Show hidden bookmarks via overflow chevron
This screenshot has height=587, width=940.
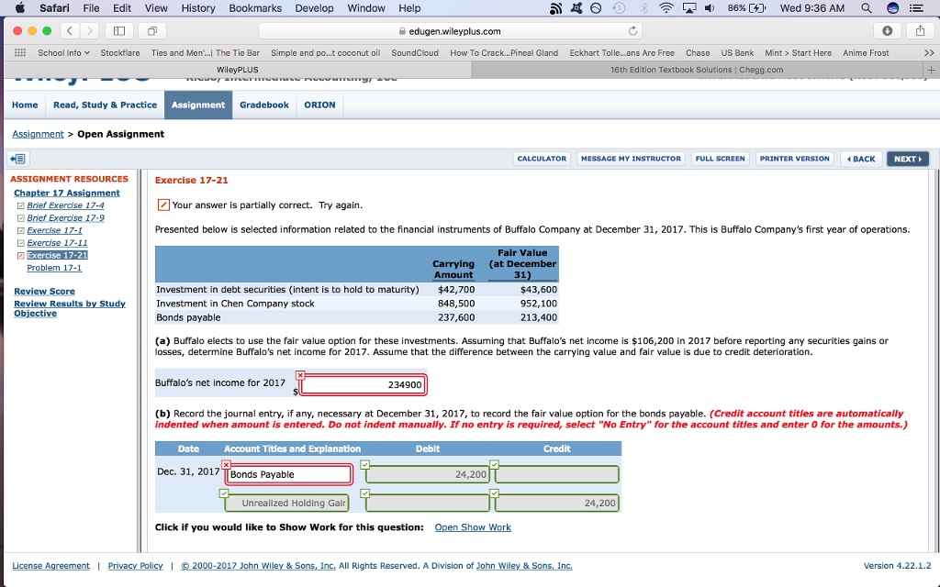coord(928,52)
